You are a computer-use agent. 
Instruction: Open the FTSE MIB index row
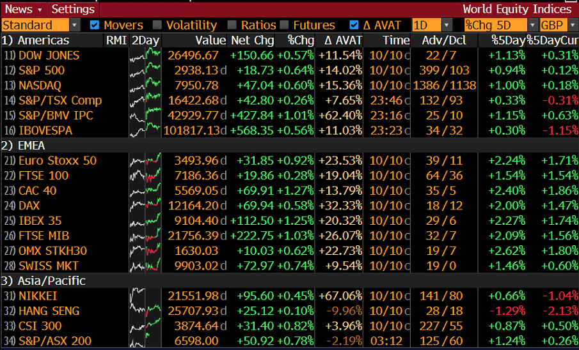click(44, 236)
